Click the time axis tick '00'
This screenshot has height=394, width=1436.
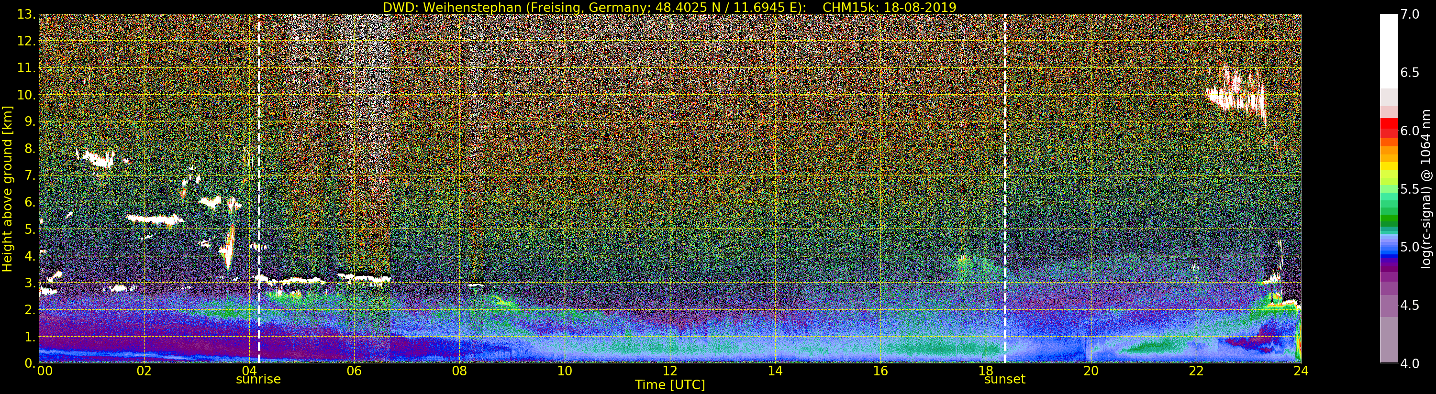[x=45, y=371]
